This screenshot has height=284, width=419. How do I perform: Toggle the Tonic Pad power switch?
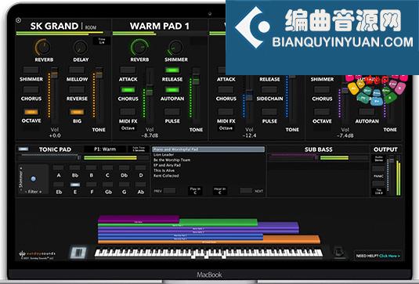(x=23, y=149)
